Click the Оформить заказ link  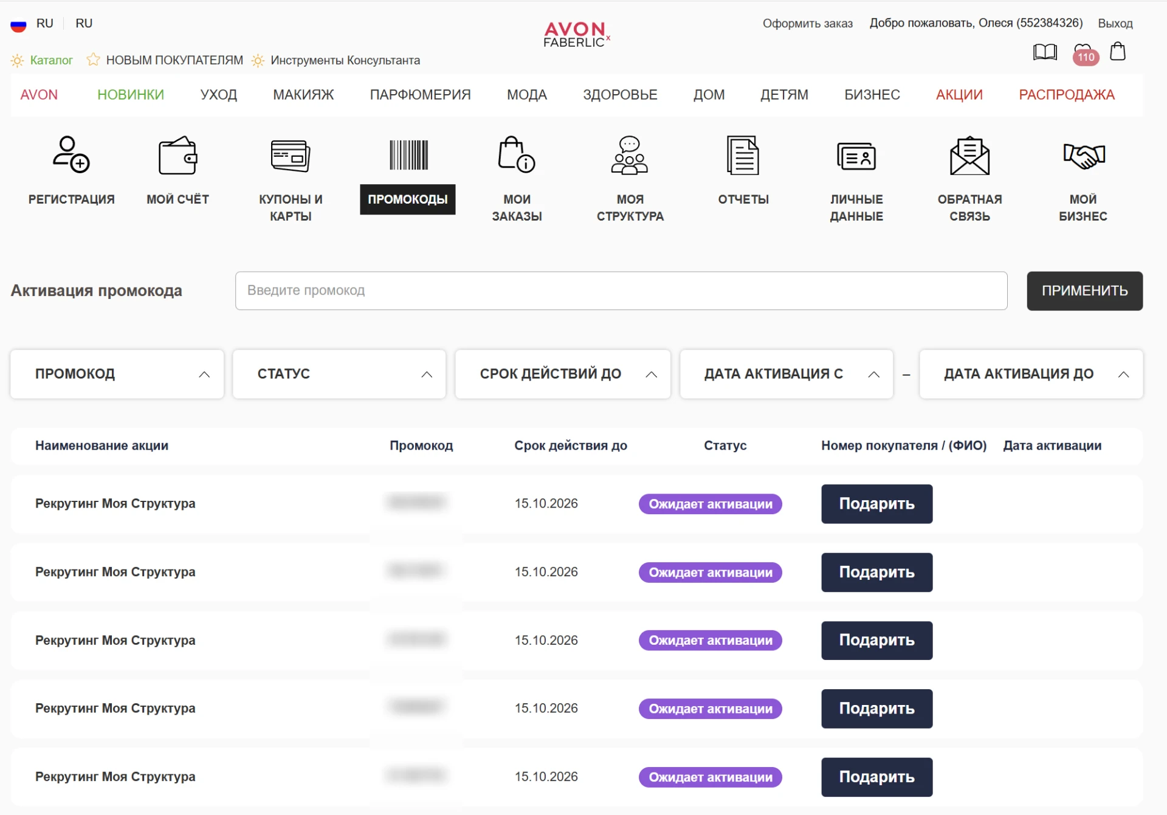[808, 24]
